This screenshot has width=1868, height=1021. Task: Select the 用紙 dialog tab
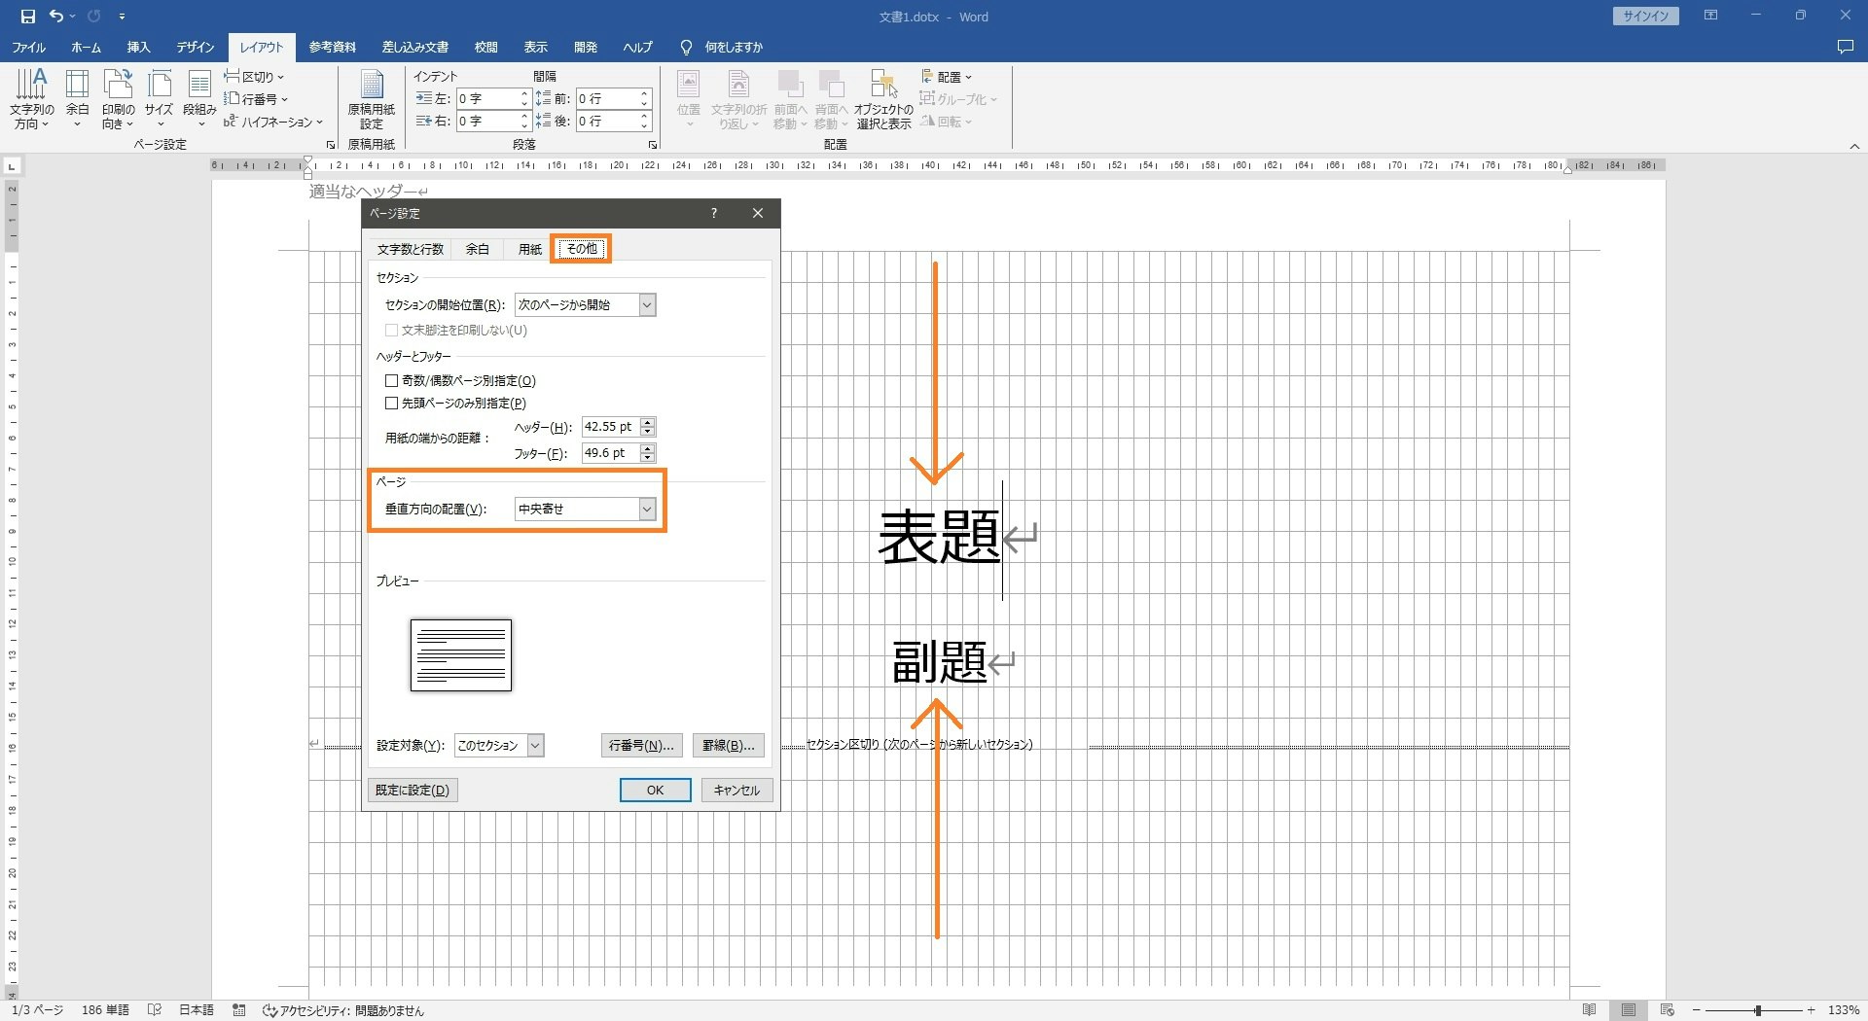point(530,250)
